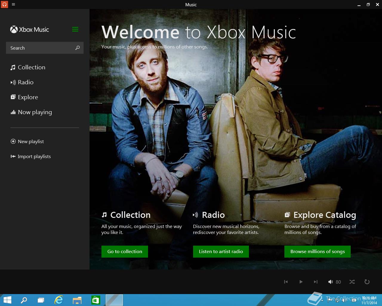Toggle repeat playback
382x306 pixels.
[x=367, y=282]
